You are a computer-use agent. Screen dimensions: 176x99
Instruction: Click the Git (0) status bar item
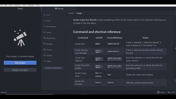[x=171, y=92]
